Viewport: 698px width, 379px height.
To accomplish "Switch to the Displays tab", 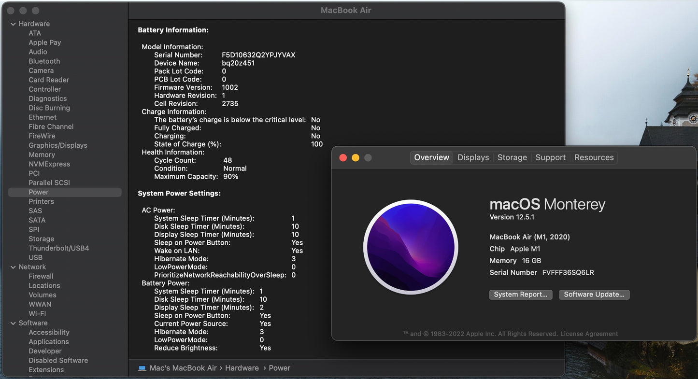I will pyautogui.click(x=473, y=157).
